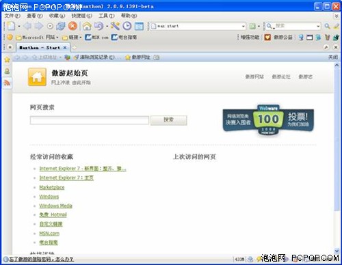The height and width of the screenshot is (265, 342).
Task: Open the RSS feed sidebar icon
Action: click(7, 83)
